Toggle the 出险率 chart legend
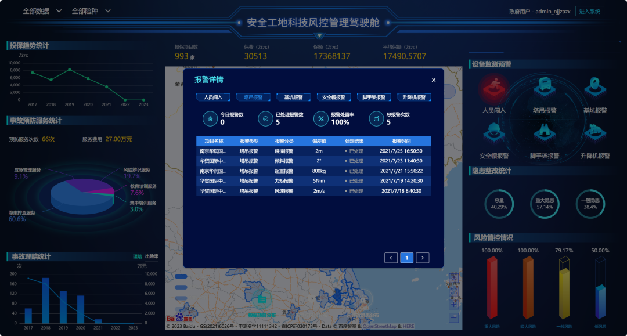This screenshot has height=336, width=627. click(x=152, y=256)
